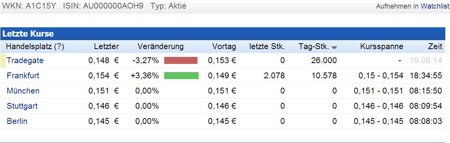Click the letzte Stk. column header
The height and width of the screenshot is (143, 450).
coord(267,47)
